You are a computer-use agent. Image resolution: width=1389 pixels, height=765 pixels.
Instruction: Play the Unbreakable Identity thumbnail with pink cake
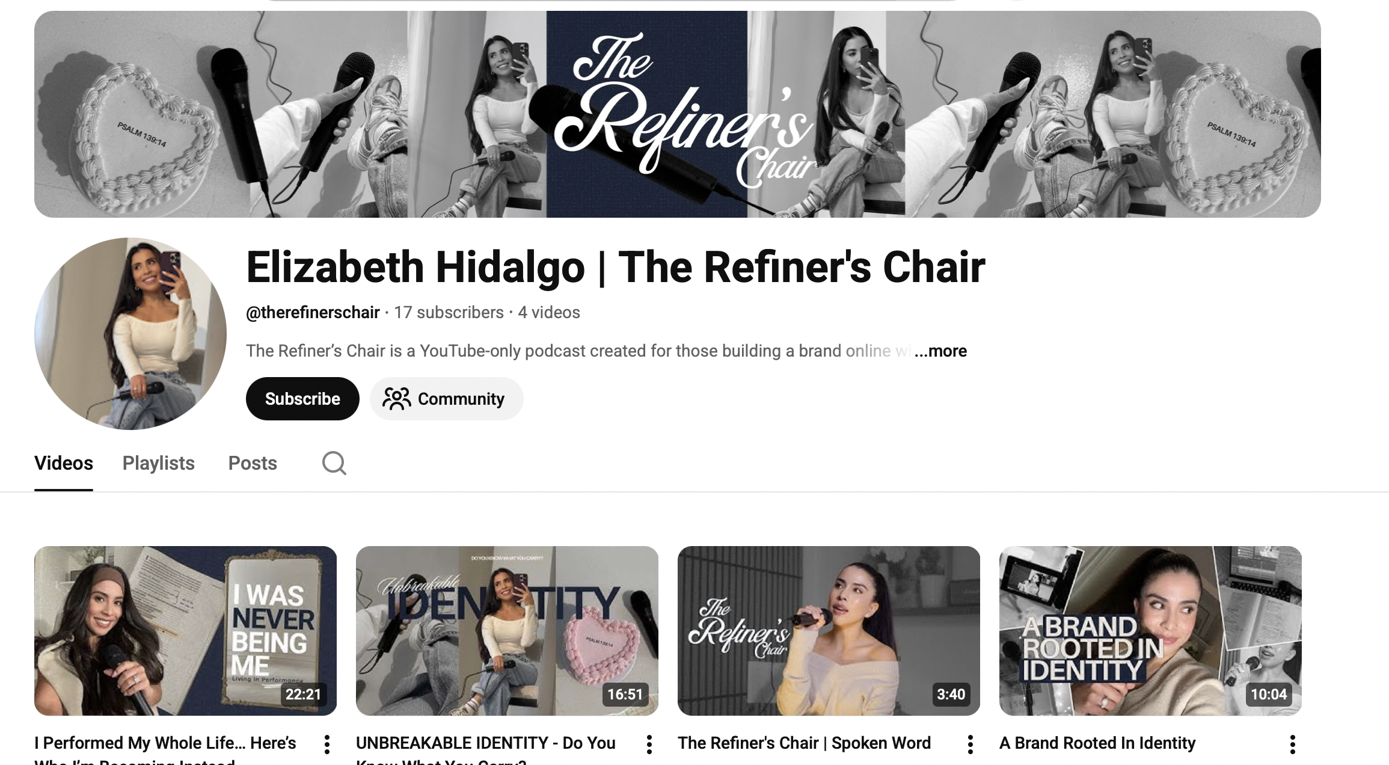tap(507, 630)
